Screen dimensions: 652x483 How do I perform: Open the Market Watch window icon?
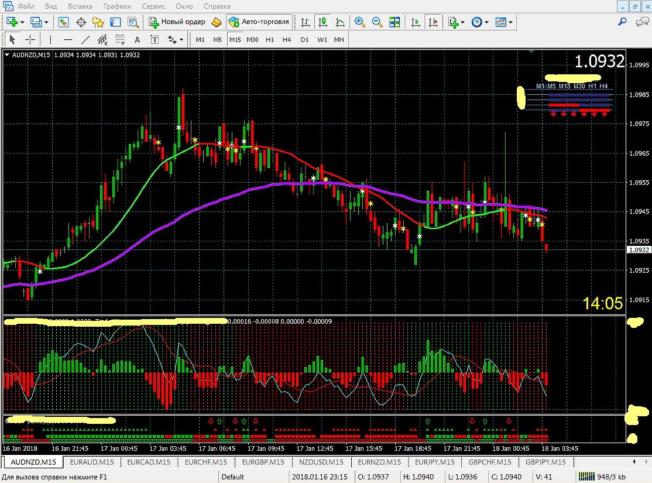click(63, 22)
